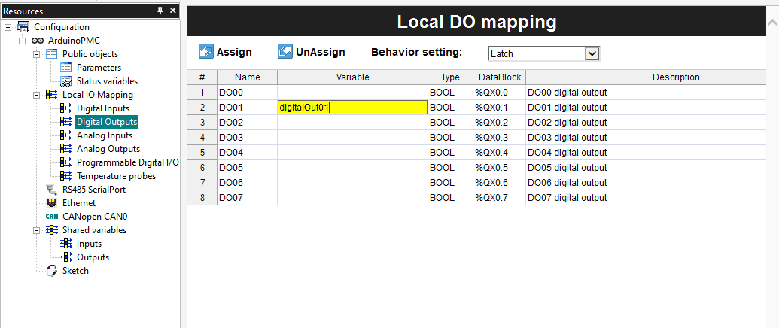Pin the Resources panel
The image size is (779, 328).
pos(160,11)
